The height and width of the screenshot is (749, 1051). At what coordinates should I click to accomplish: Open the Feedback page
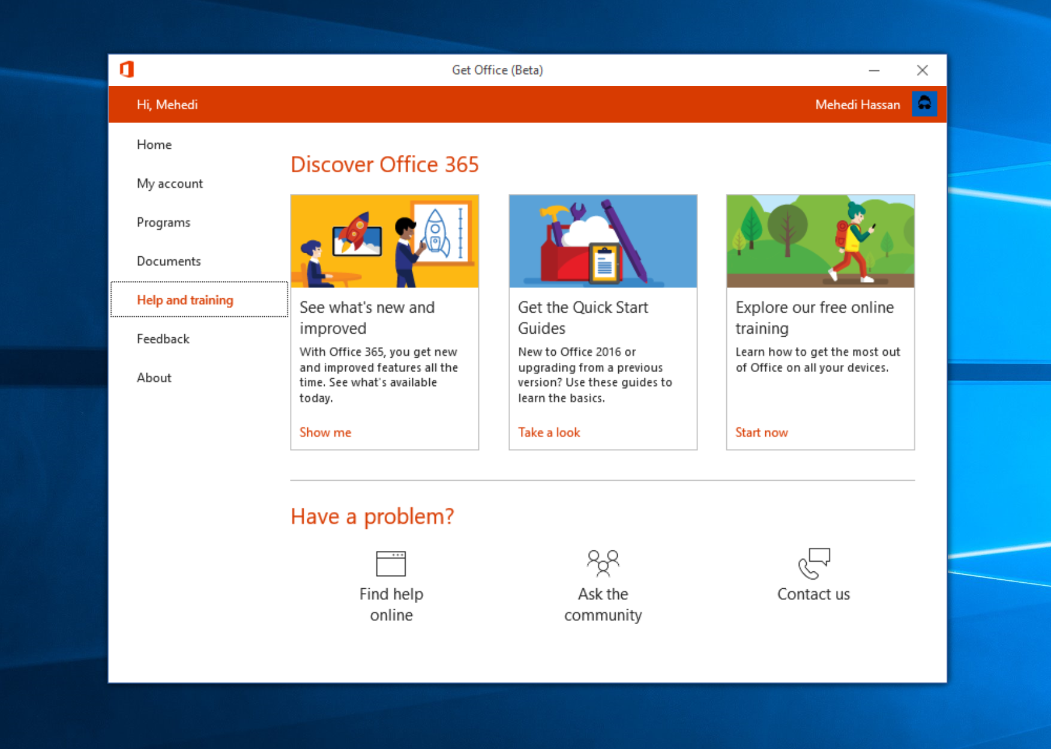pyautogui.click(x=163, y=339)
